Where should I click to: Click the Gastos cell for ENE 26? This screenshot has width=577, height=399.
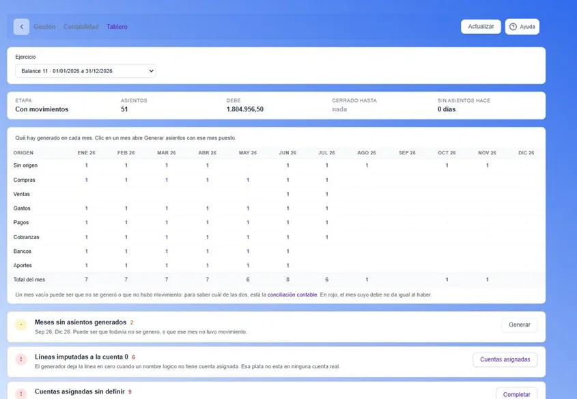pyautogui.click(x=87, y=208)
